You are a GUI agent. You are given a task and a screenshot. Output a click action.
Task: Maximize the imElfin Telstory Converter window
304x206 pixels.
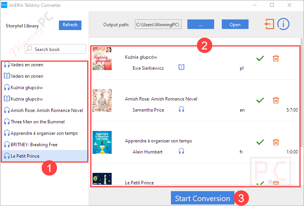click(272, 5)
